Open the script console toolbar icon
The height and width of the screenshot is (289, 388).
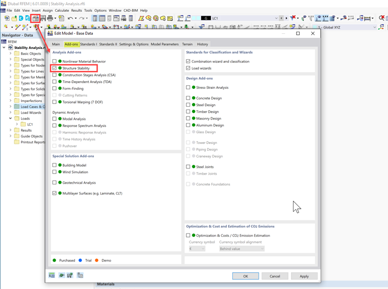pyautogui.click(x=116, y=18)
